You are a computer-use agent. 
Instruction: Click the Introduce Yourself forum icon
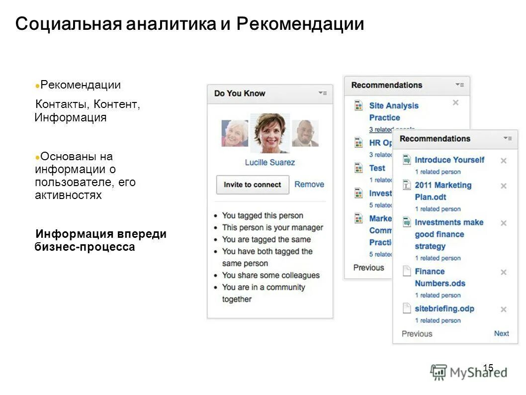[407, 160]
